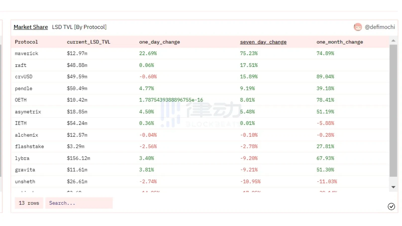The height and width of the screenshot is (226, 402).
Task: Click the scrollbar up arrow
Action: 393,40
